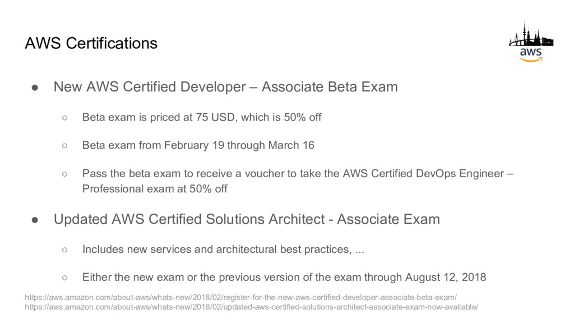574x323 pixels.
Task: Click the August 12, 2018 exam line
Action: [x=284, y=277]
